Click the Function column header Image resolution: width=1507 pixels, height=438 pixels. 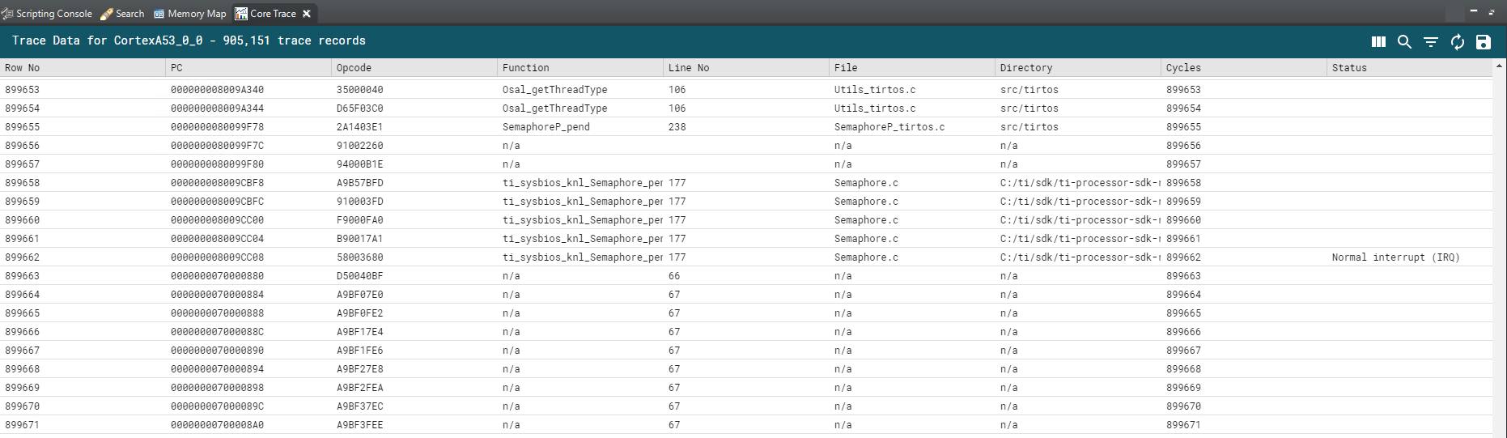coord(525,68)
